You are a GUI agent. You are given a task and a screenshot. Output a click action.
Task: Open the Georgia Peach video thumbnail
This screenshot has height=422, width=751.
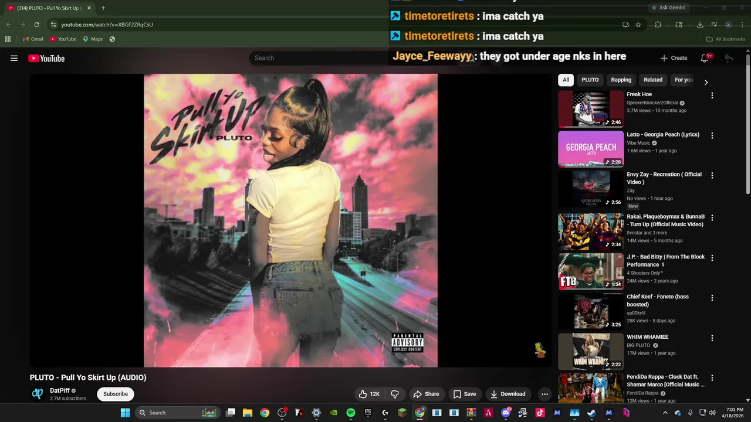(x=591, y=149)
